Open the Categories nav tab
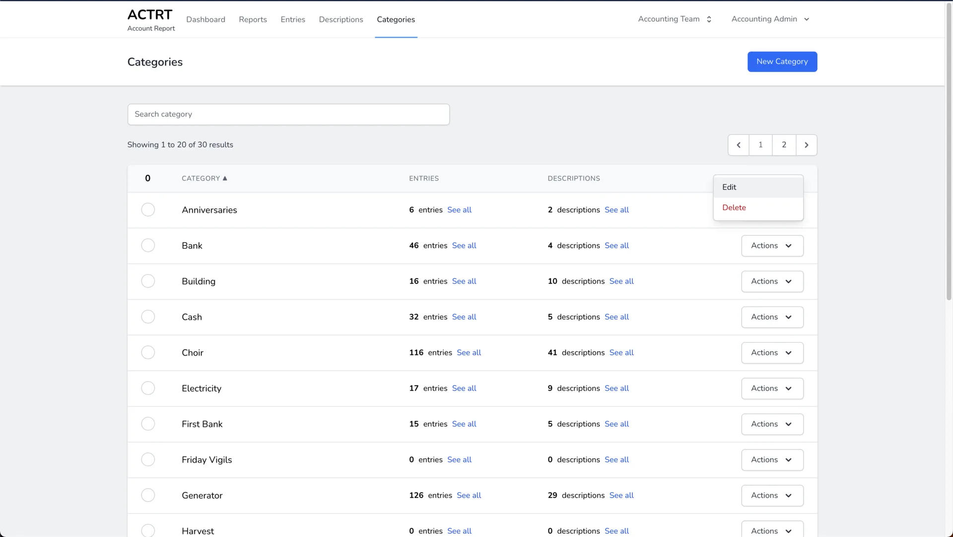Viewport: 953px width, 537px height. (x=396, y=19)
